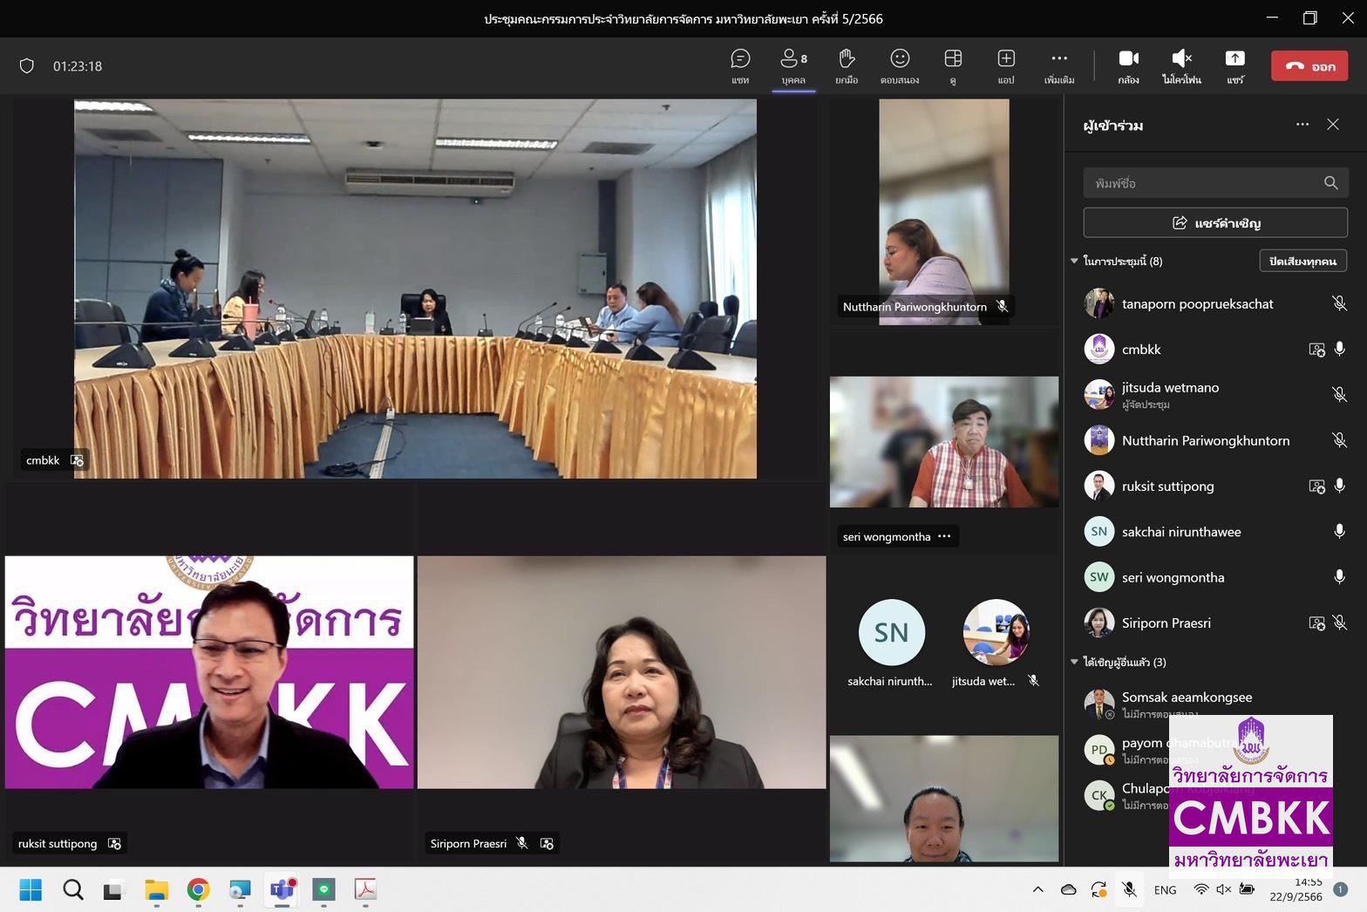Open more options ellipsis in toolbar
The image size is (1367, 912).
pos(1059,65)
